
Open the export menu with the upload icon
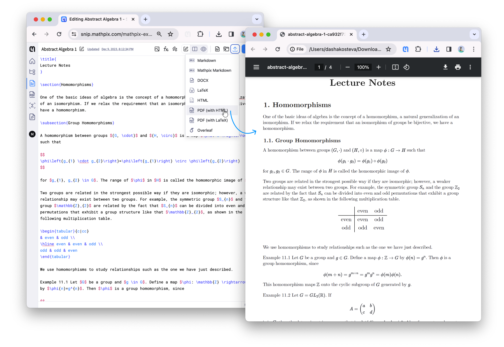[235, 49]
